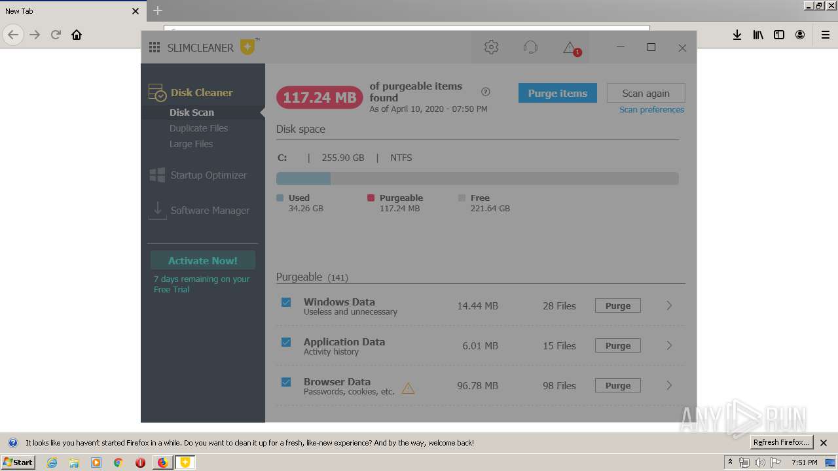Select Duplicate Files in sidebar

(x=199, y=128)
